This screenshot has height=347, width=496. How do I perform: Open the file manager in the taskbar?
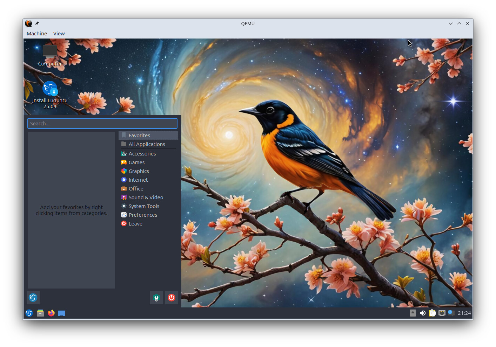[40, 313]
